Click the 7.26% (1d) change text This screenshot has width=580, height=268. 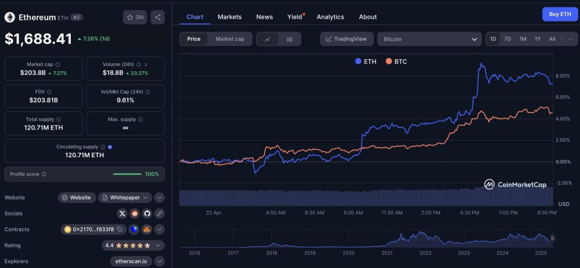point(93,39)
